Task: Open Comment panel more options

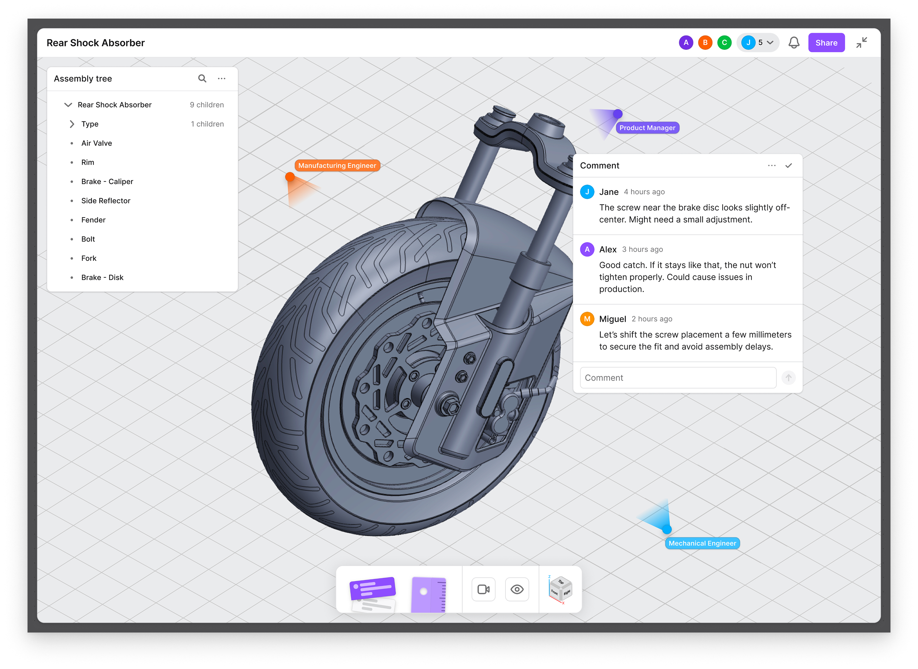Action: (771, 166)
